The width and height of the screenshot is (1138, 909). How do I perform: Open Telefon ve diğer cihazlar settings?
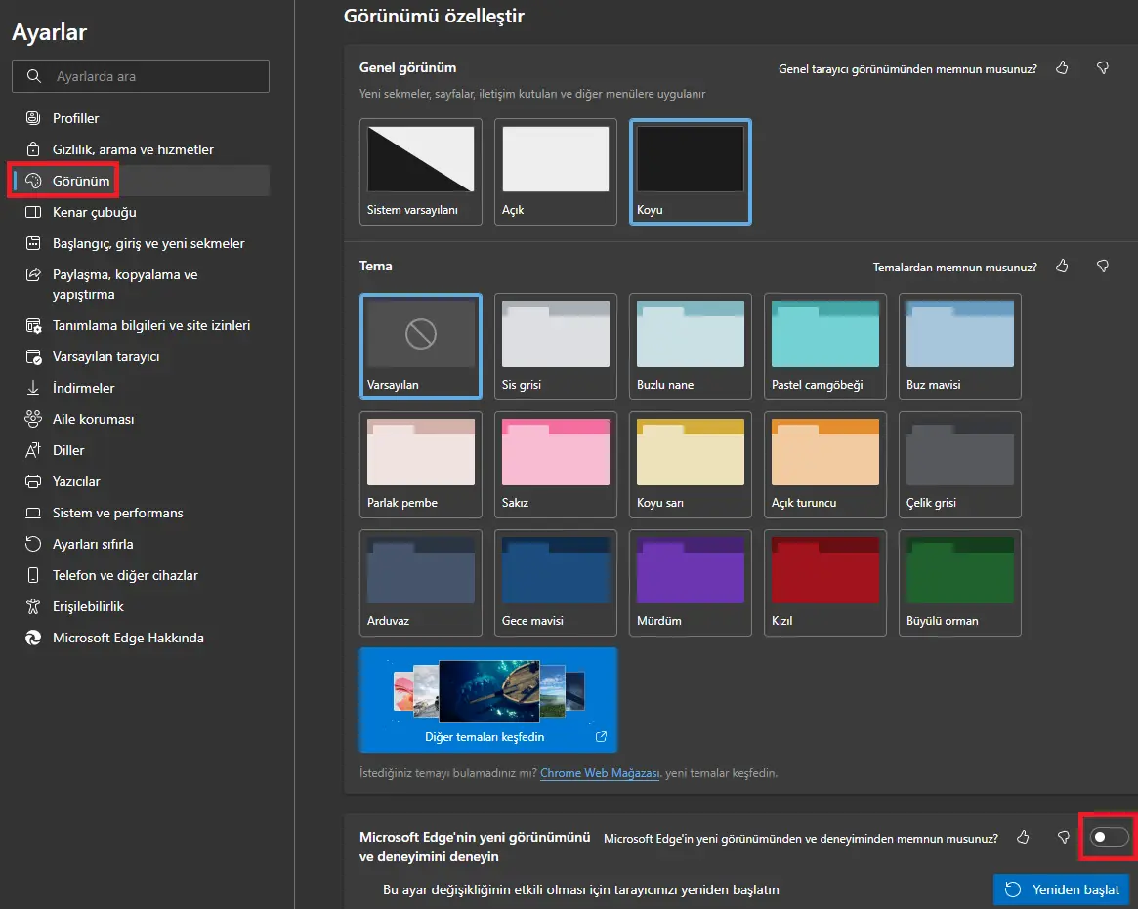point(141,574)
